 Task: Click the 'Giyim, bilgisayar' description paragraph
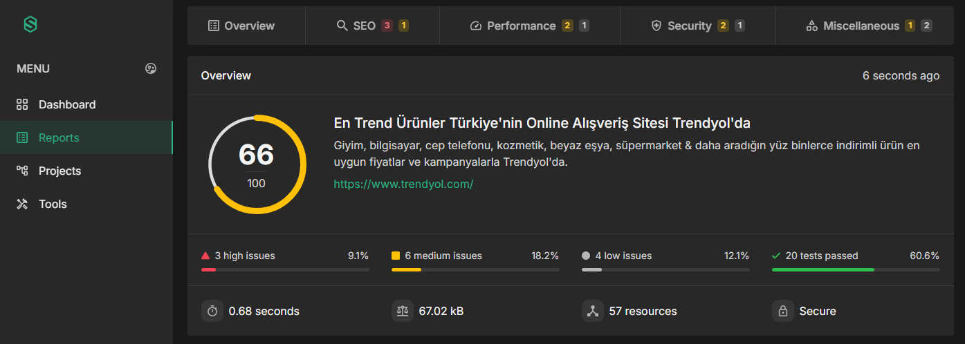click(x=627, y=154)
